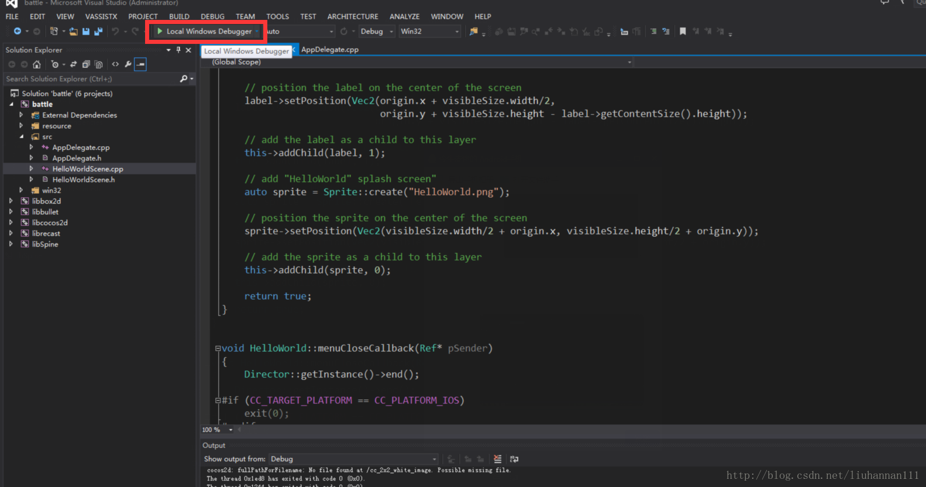Screen dimensions: 926x487
Task: Open the Auto debug type dropdown
Action: (x=301, y=31)
